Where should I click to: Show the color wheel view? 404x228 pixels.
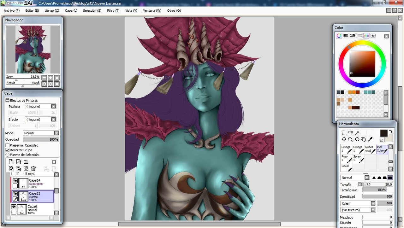click(x=339, y=36)
